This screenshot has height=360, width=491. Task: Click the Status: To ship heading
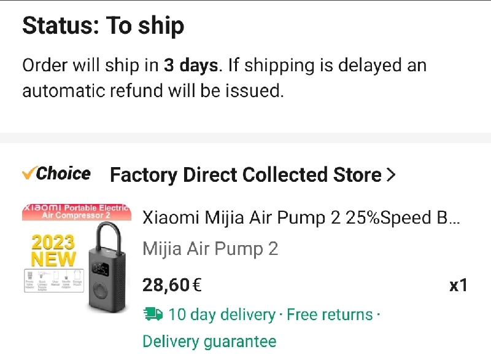[x=103, y=26]
